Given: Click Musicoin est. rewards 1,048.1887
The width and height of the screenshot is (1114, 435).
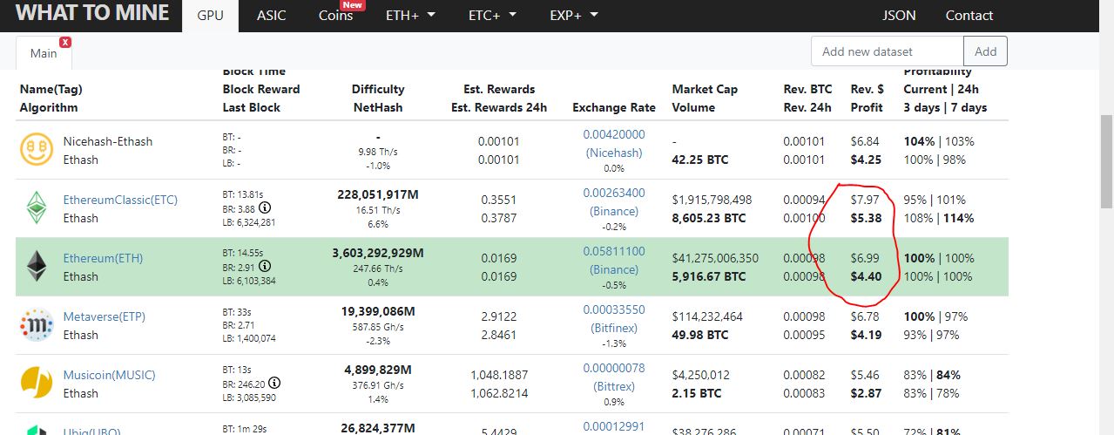Looking at the screenshot, I should 499,375.
